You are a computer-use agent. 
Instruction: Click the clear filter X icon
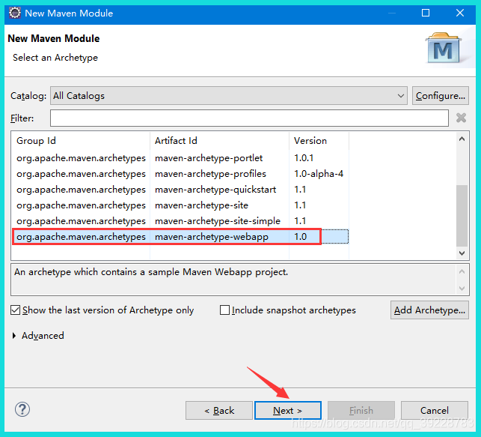coord(461,118)
